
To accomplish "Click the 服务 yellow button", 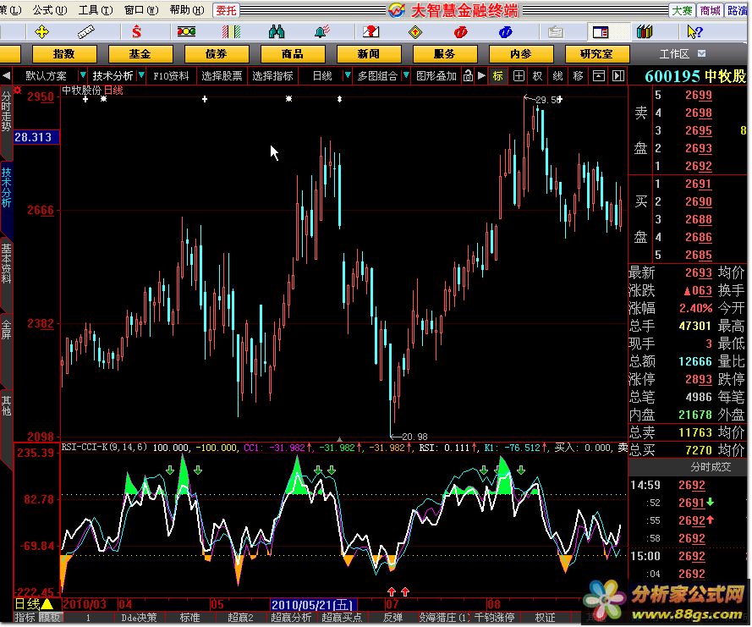I will pos(445,53).
